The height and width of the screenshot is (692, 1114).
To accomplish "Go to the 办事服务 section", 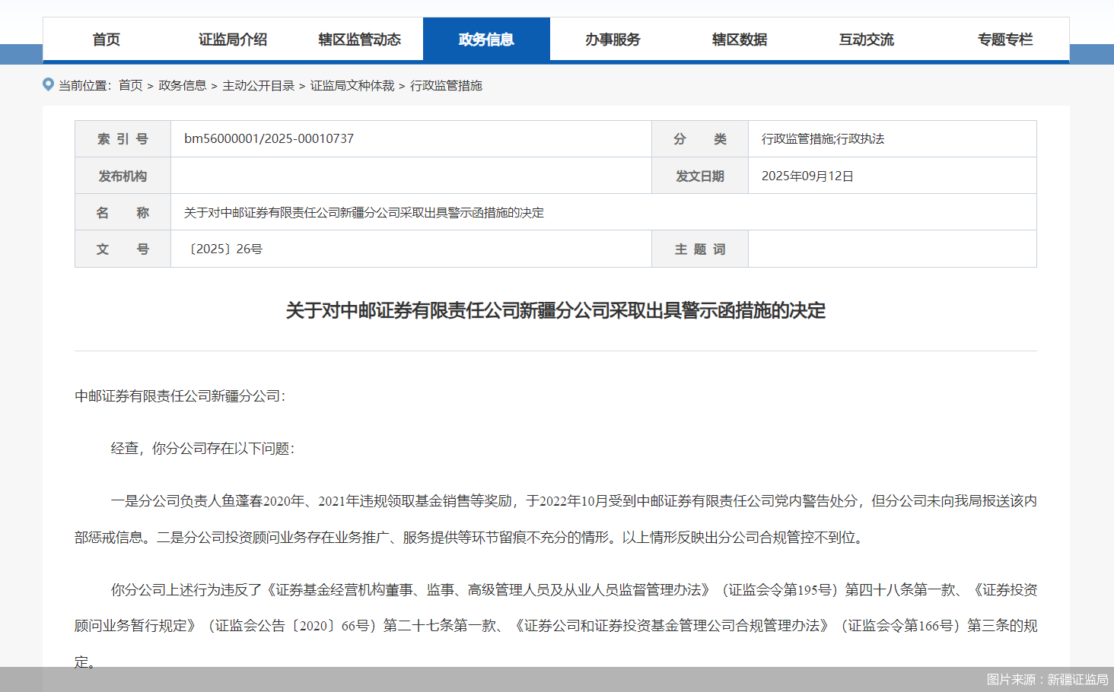I will point(613,40).
